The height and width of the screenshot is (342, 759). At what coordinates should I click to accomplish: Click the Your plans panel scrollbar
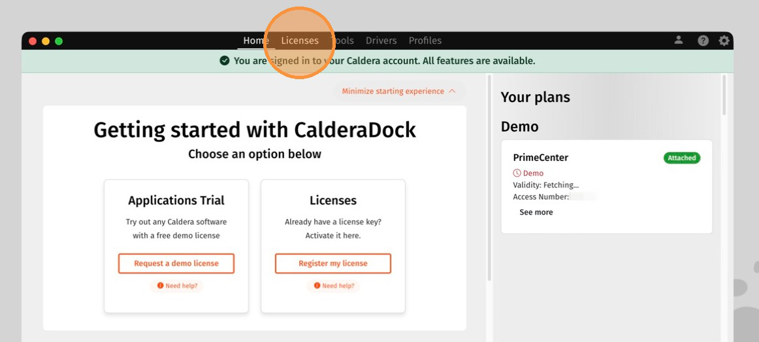pyautogui.click(x=724, y=95)
